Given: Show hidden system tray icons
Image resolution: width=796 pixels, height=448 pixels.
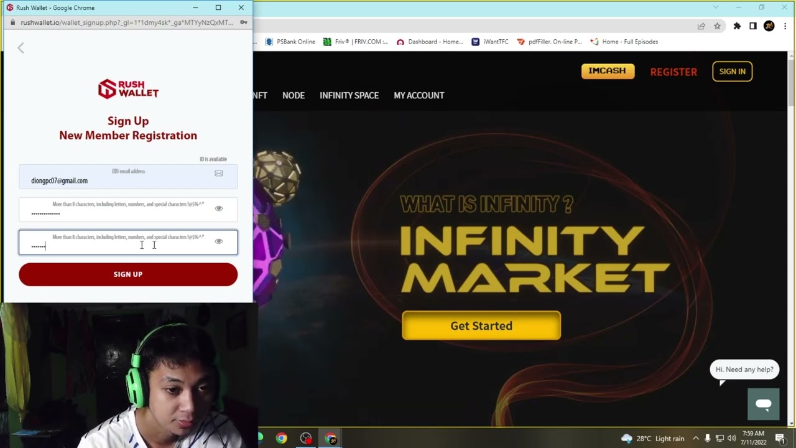Looking at the screenshot, I should [x=696, y=438].
